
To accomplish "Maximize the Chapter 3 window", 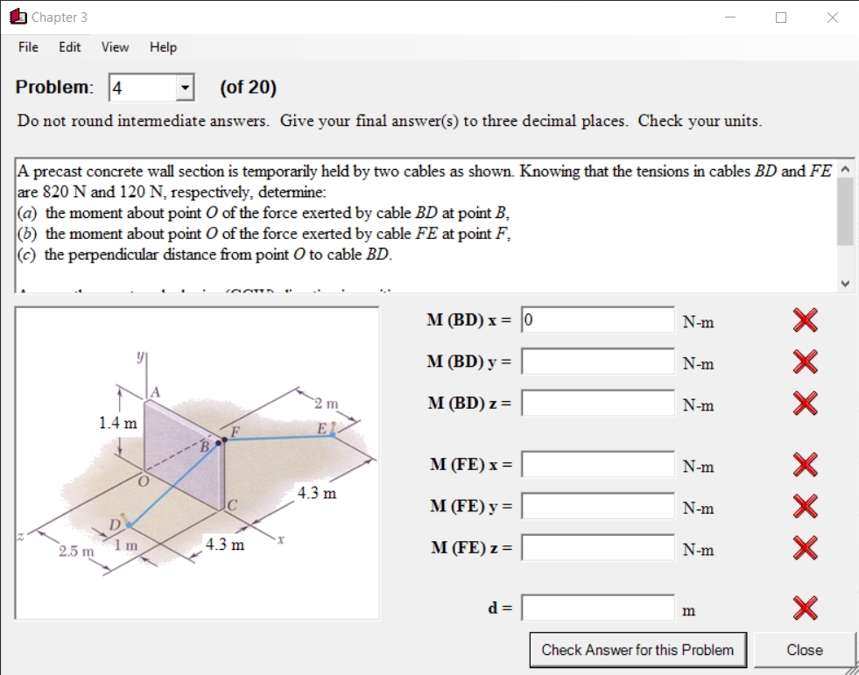I will click(781, 18).
